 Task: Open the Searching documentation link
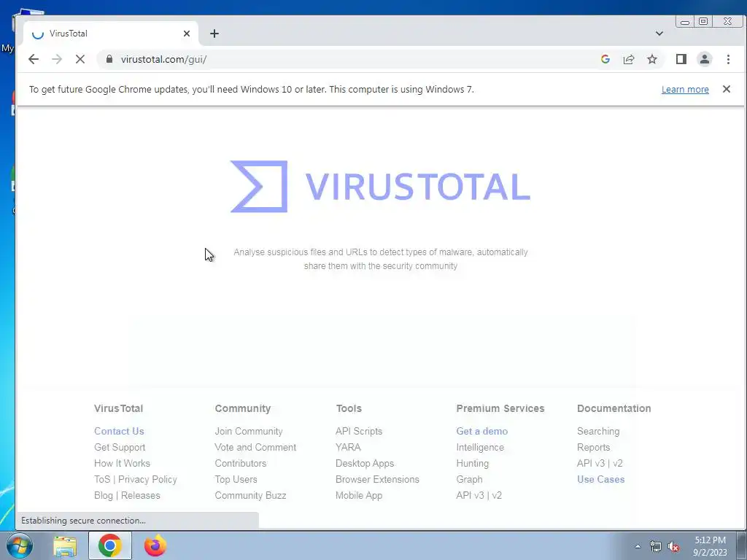click(598, 431)
